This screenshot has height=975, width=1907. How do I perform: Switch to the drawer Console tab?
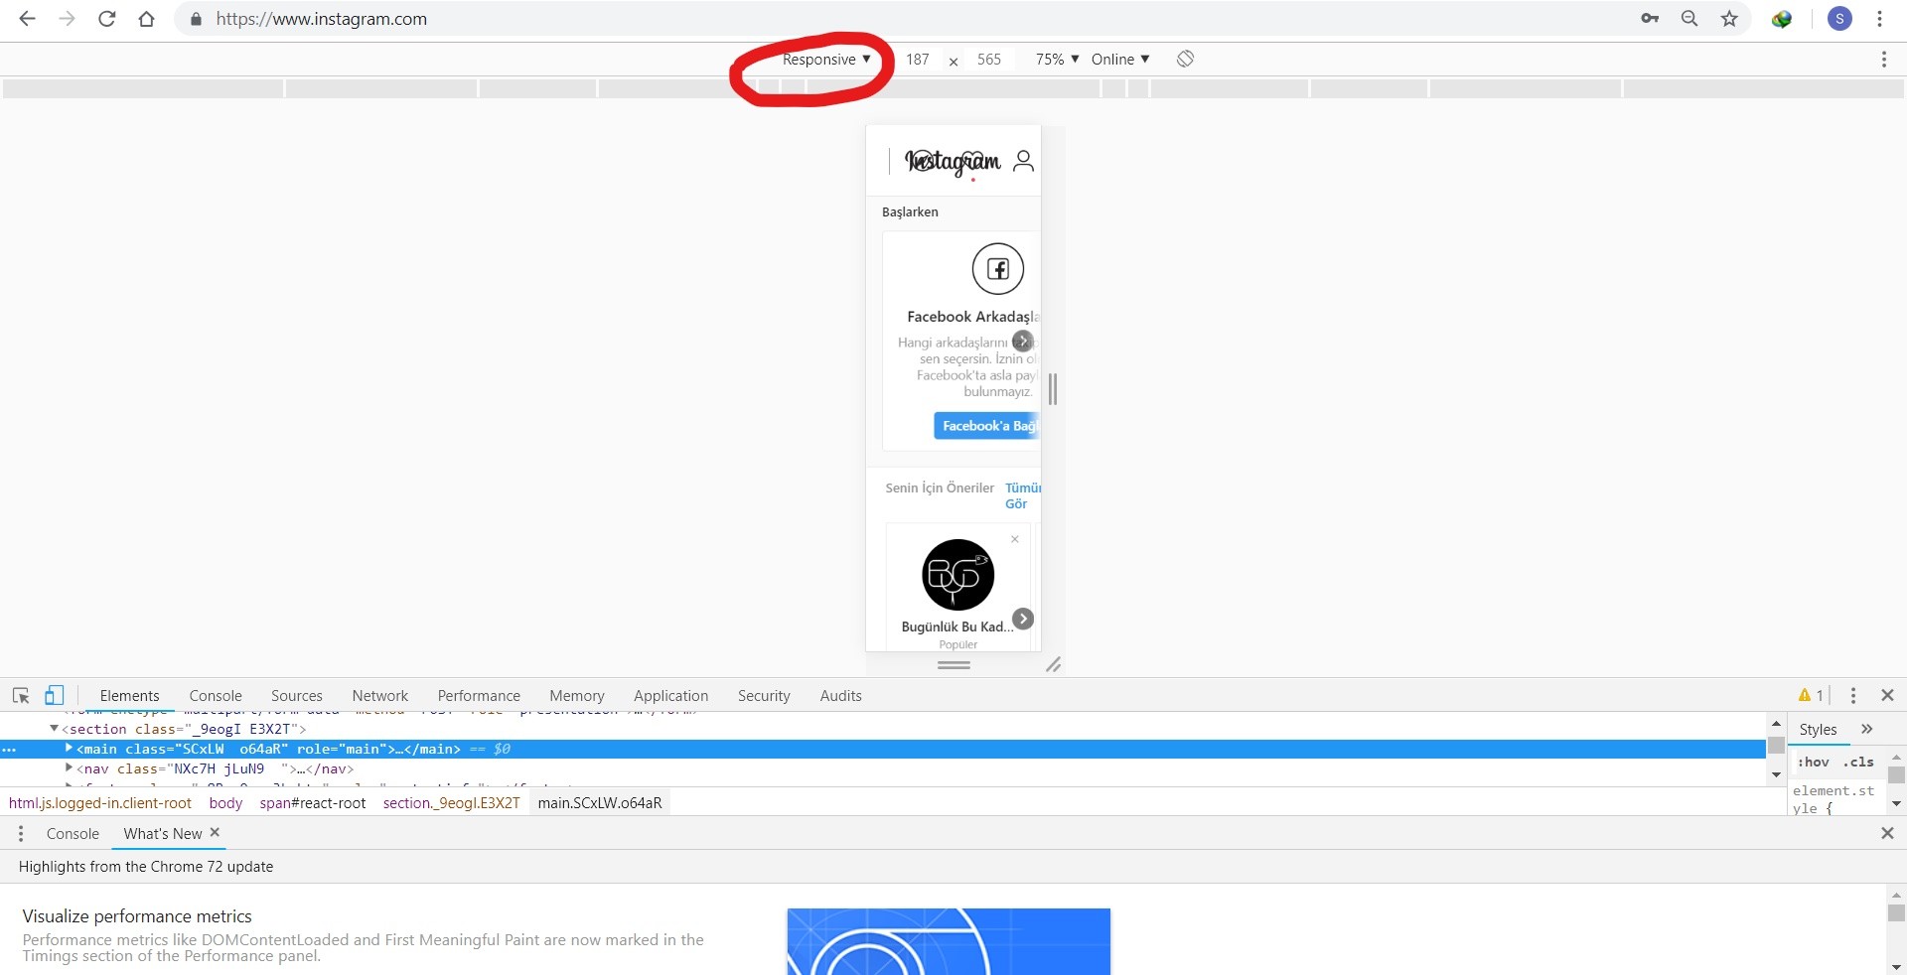point(73,833)
